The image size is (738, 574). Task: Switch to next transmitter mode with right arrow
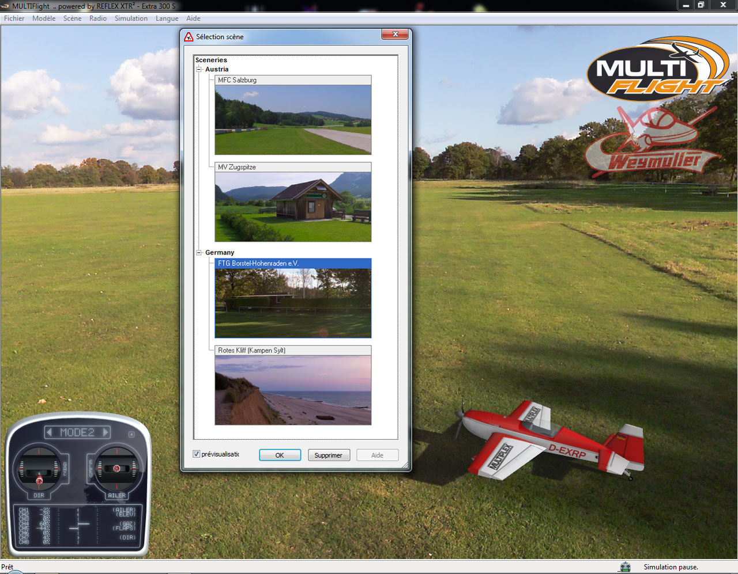(x=106, y=432)
